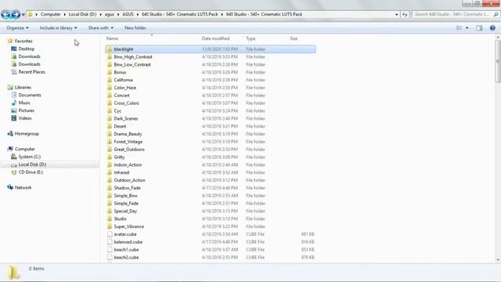Click beach1.cube file name

pyautogui.click(x=126, y=249)
